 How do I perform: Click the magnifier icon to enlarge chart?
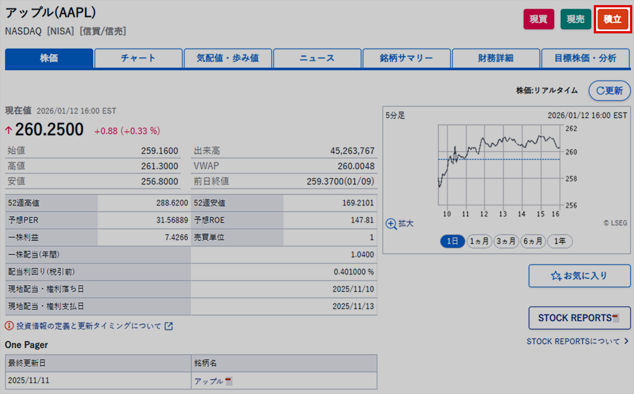[x=391, y=224]
